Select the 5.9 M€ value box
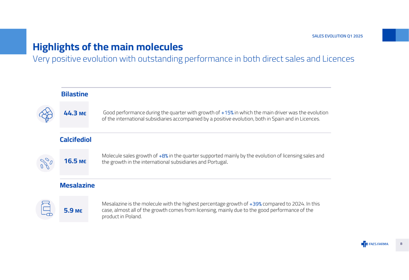Viewport: 409px width, 280px height. (x=74, y=209)
